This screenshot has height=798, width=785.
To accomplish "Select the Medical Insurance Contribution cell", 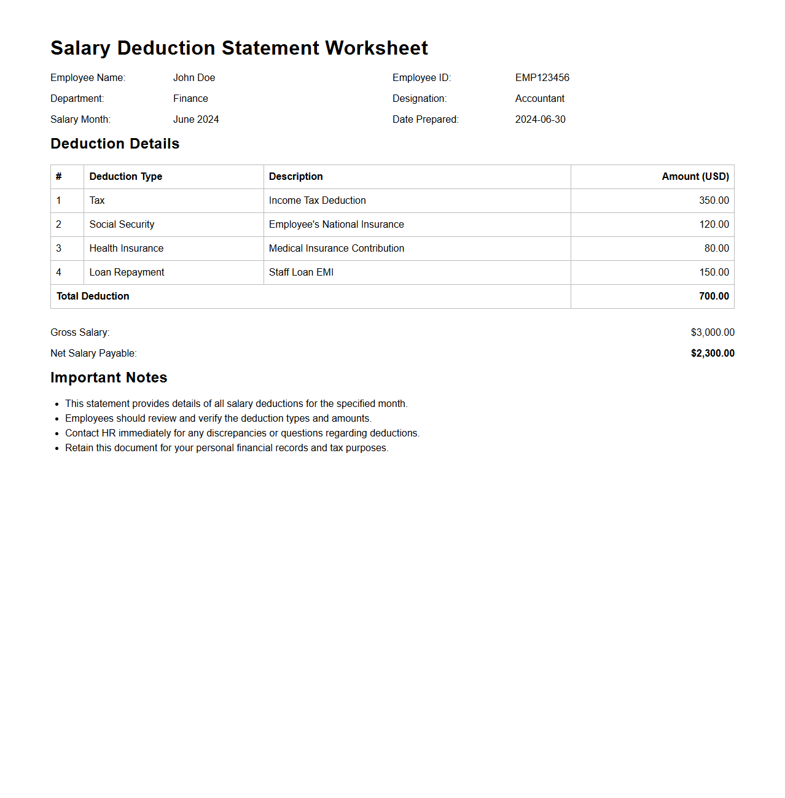I will 336,249.
